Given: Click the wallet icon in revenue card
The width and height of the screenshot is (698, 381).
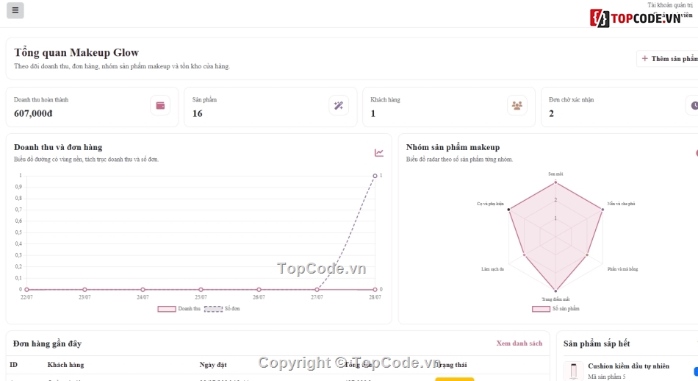Looking at the screenshot, I should point(160,106).
